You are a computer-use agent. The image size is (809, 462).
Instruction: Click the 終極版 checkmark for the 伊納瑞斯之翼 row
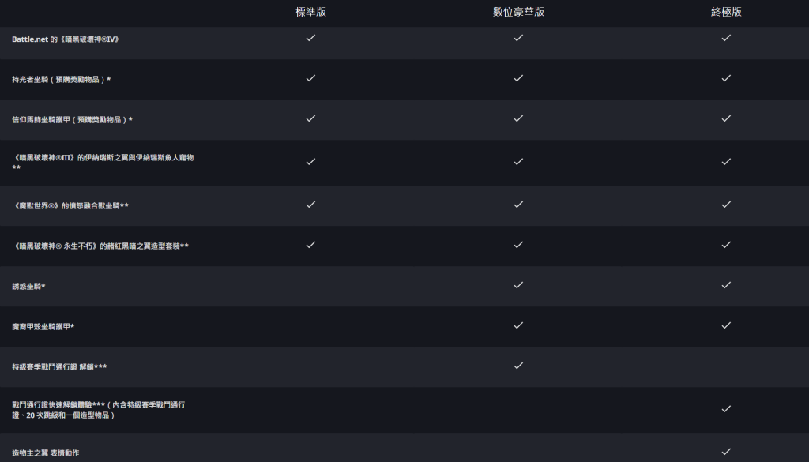click(726, 161)
